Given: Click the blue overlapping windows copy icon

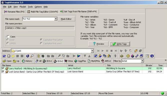Looking at the screenshot, I should tap(105, 56).
